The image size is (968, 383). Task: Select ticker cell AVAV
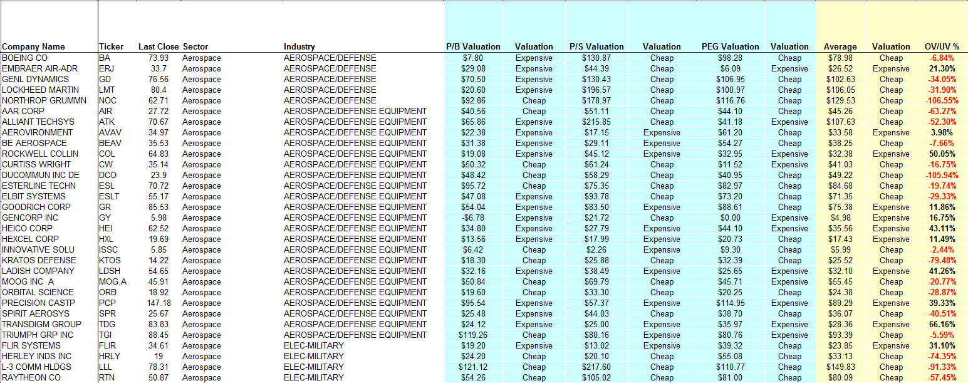[110, 132]
